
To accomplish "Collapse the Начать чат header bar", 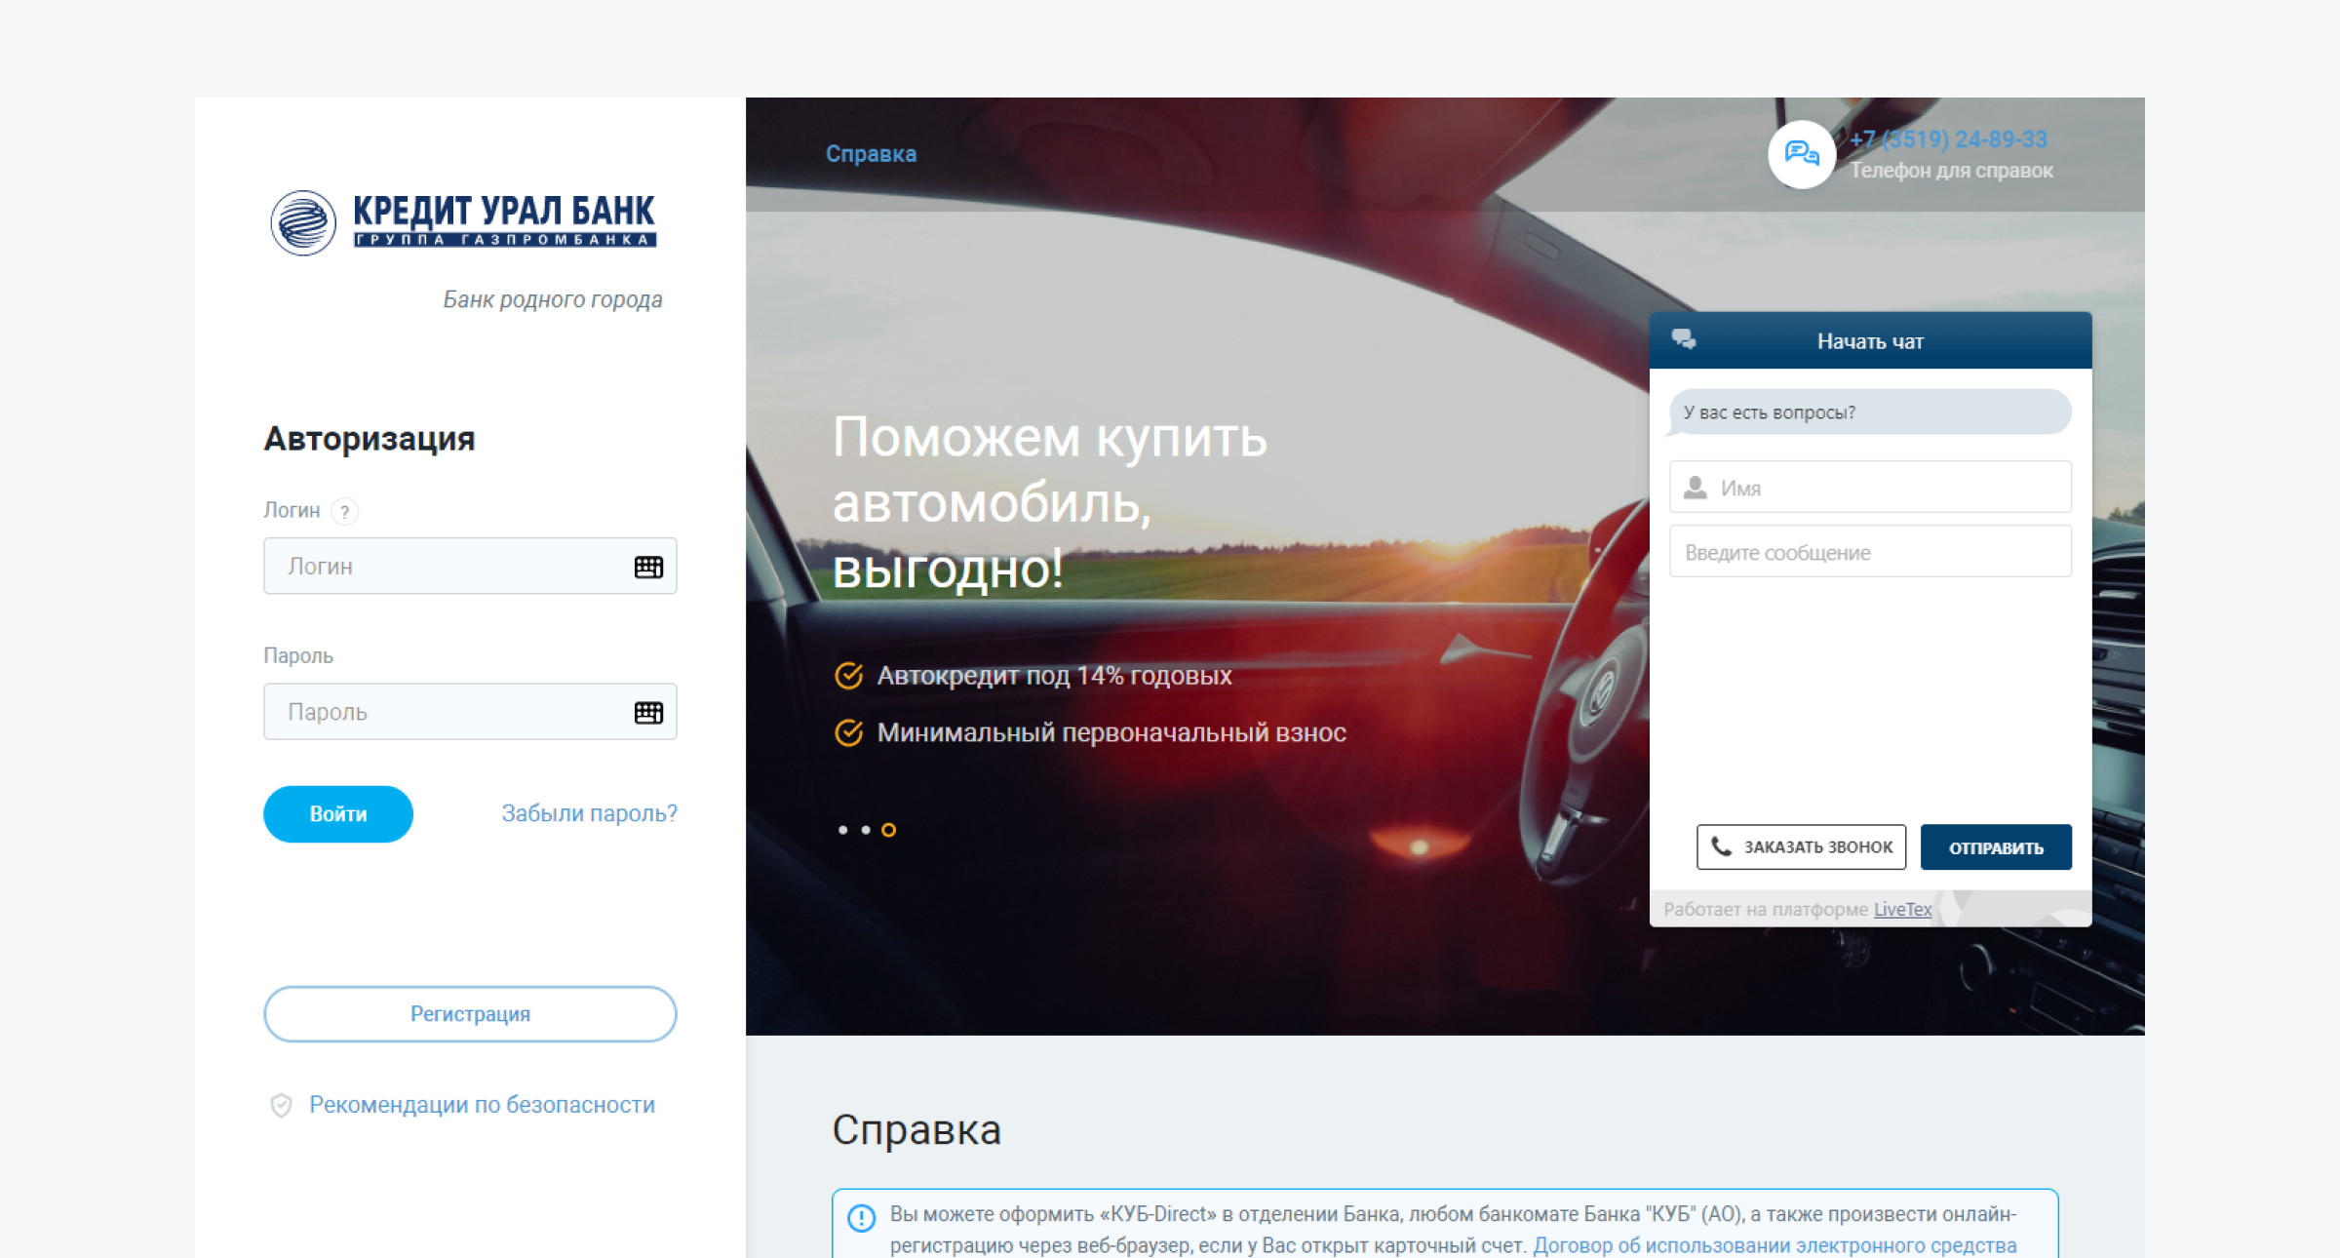I will (x=1870, y=340).
